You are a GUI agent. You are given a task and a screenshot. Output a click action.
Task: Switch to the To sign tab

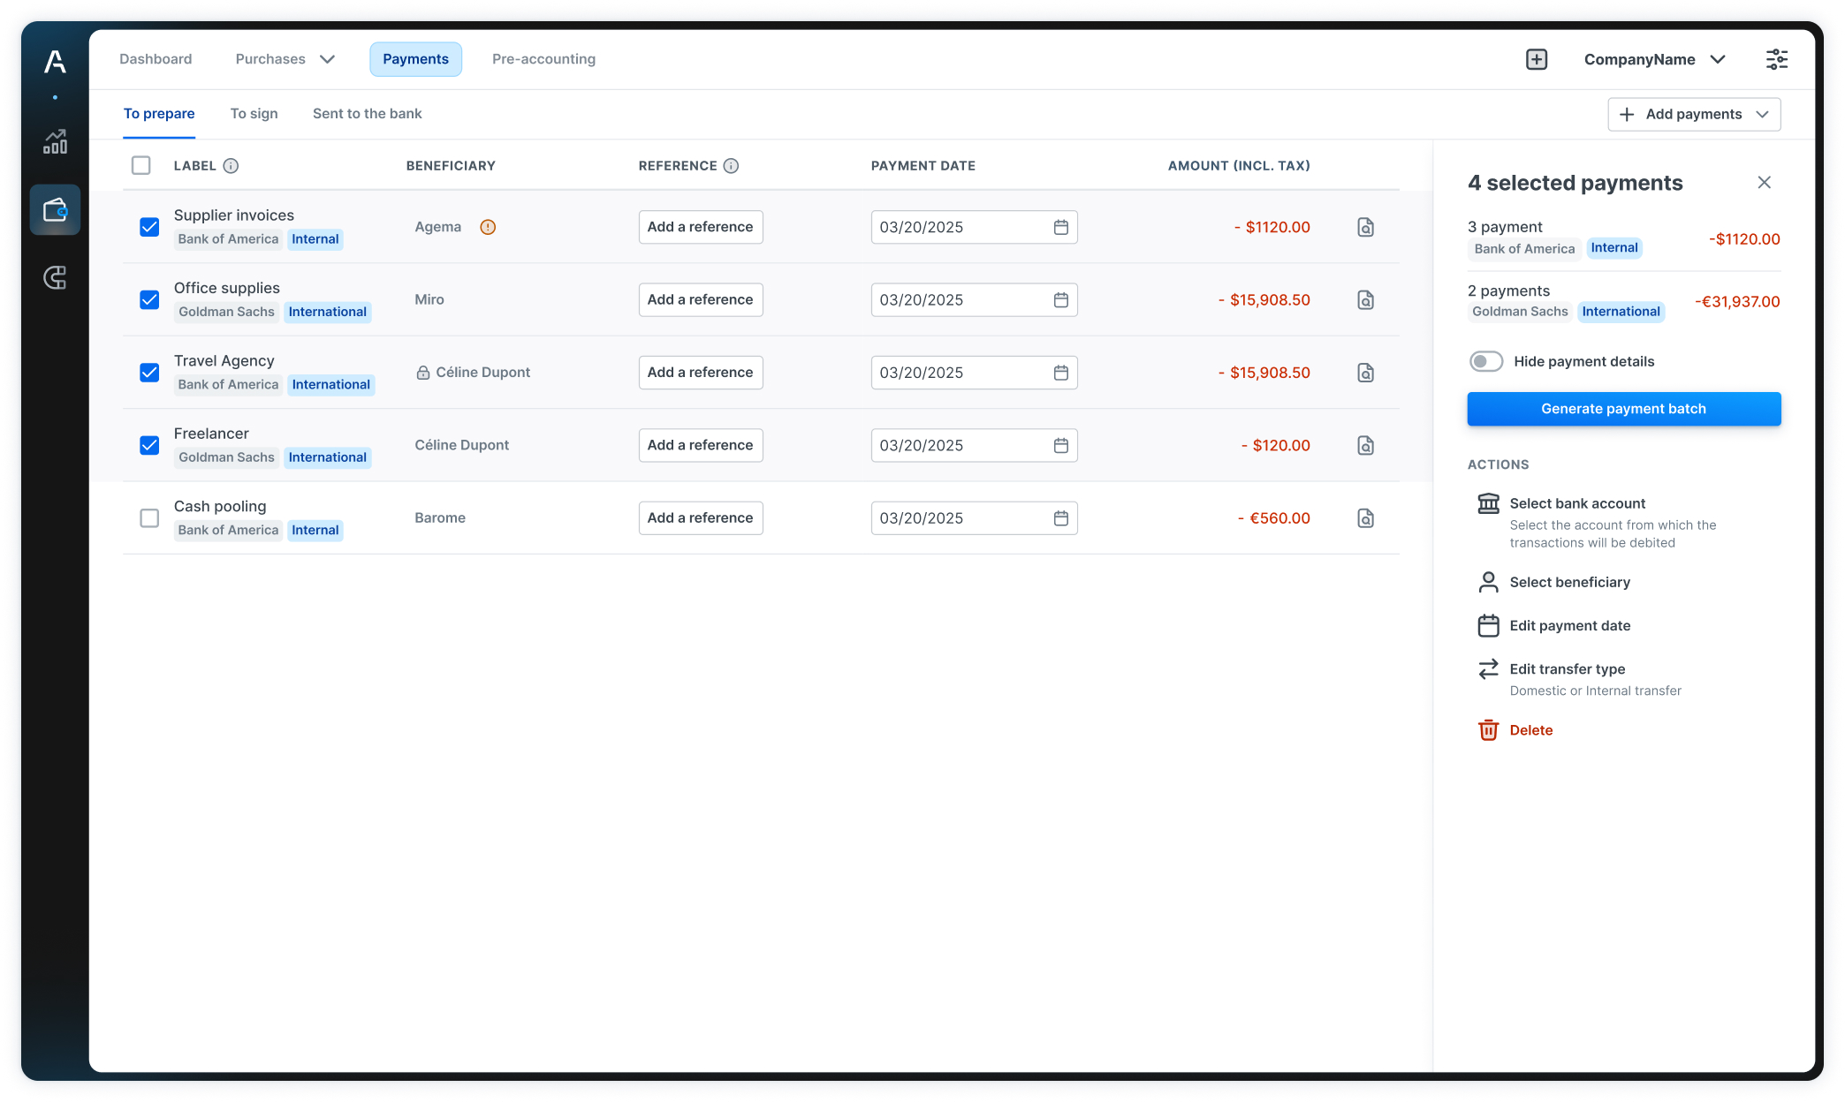(254, 113)
